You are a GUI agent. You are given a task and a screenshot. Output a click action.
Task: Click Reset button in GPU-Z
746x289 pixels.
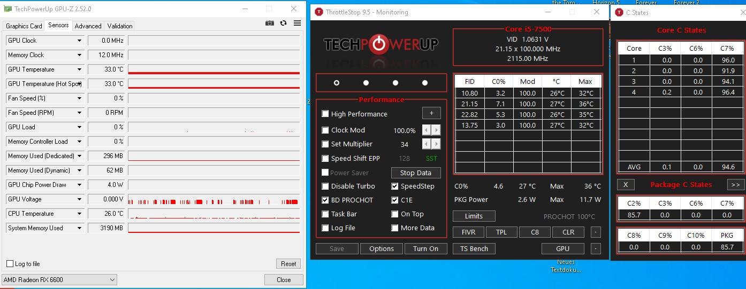pyautogui.click(x=288, y=264)
